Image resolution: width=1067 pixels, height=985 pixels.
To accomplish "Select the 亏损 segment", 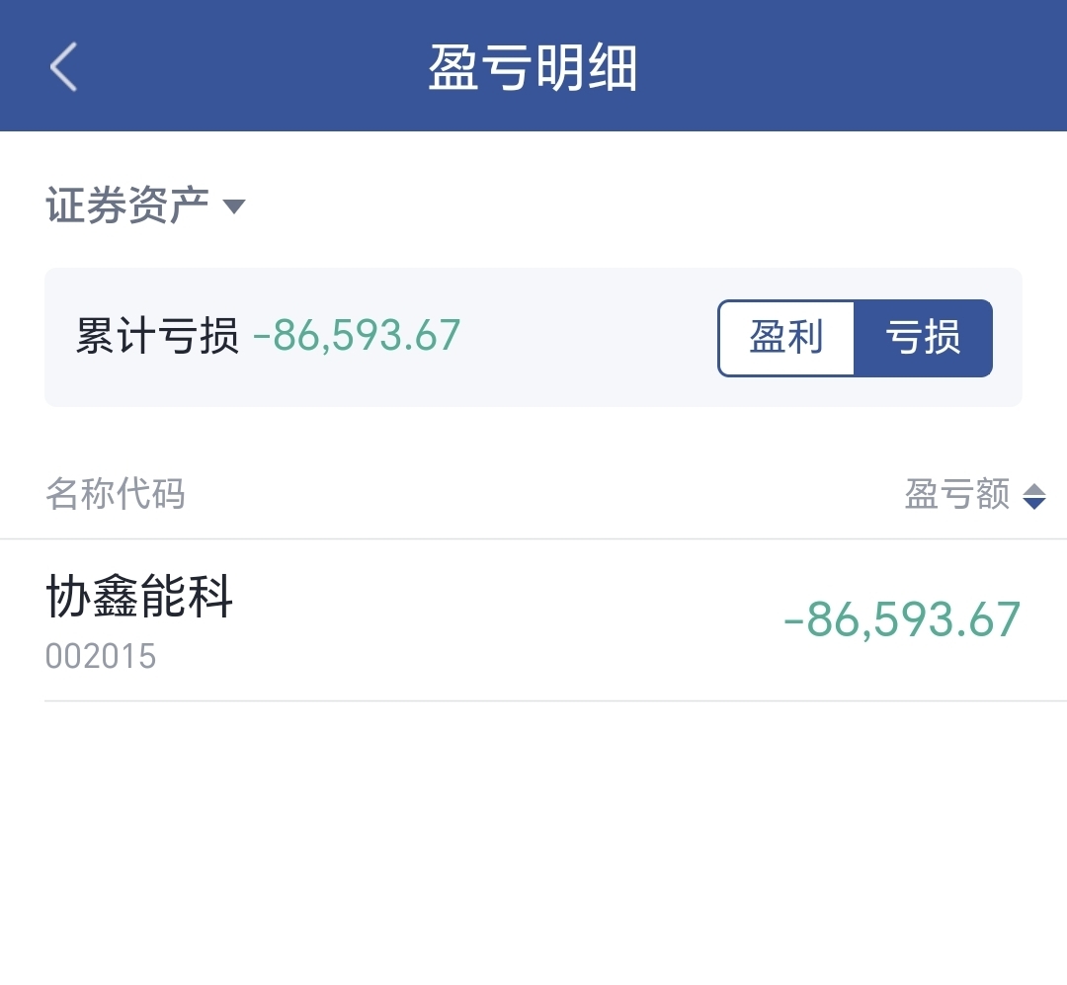I will point(924,338).
